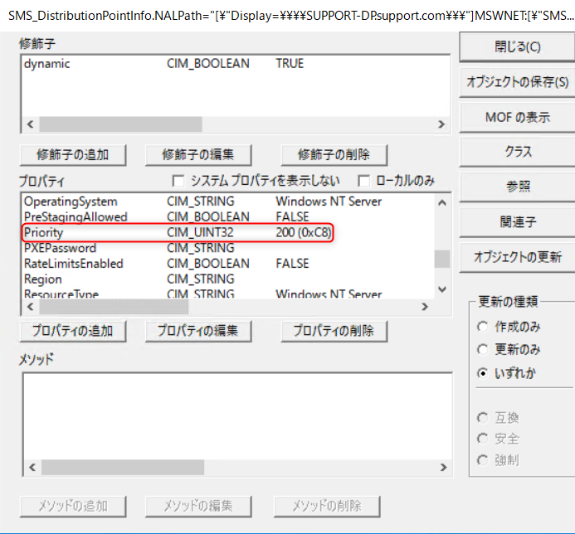Click property list horizontal scrollbar thumb
The image size is (575, 534).
tap(114, 307)
